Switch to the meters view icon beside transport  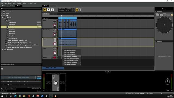pyautogui.click(x=80, y=10)
